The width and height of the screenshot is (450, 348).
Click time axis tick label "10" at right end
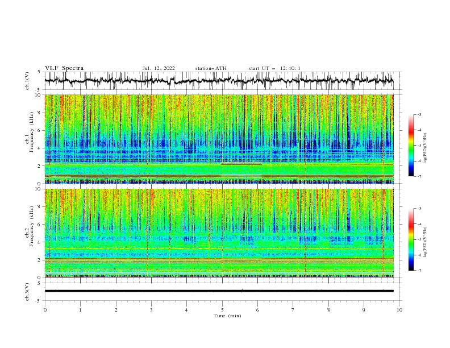pyautogui.click(x=399, y=310)
